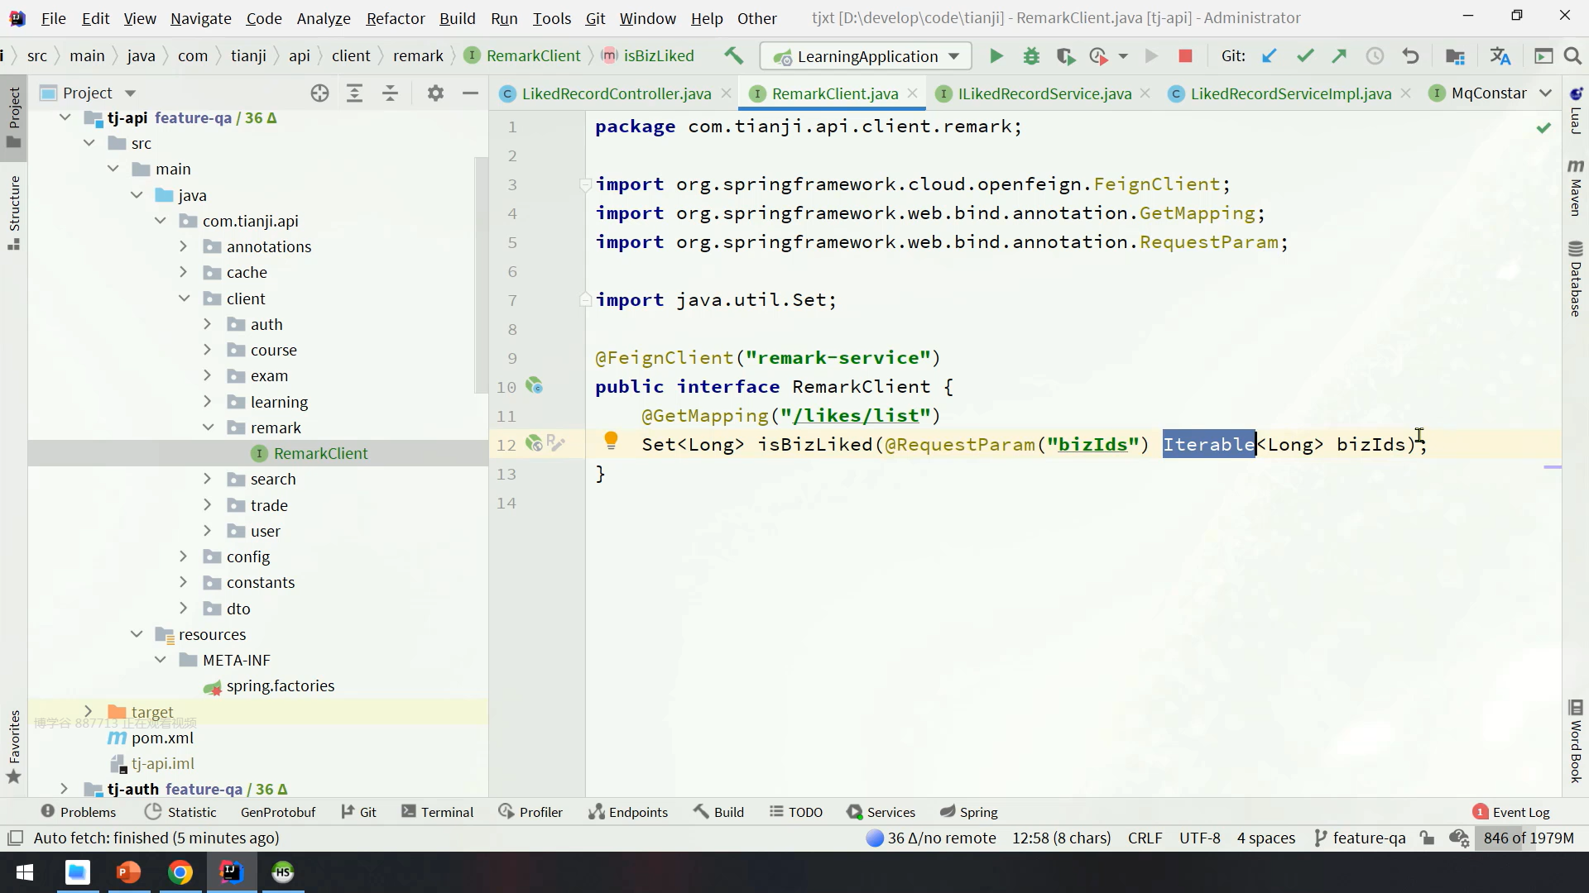Click the intention light bulb on line 12
1589x893 pixels.
[x=611, y=441]
